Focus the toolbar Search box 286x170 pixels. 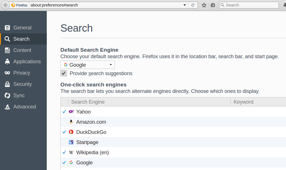pos(249,5)
